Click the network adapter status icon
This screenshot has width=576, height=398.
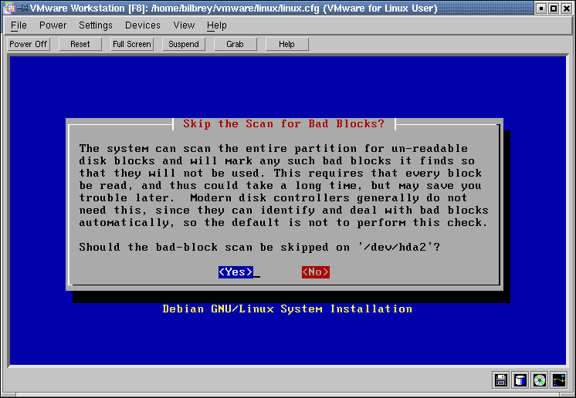point(559,379)
